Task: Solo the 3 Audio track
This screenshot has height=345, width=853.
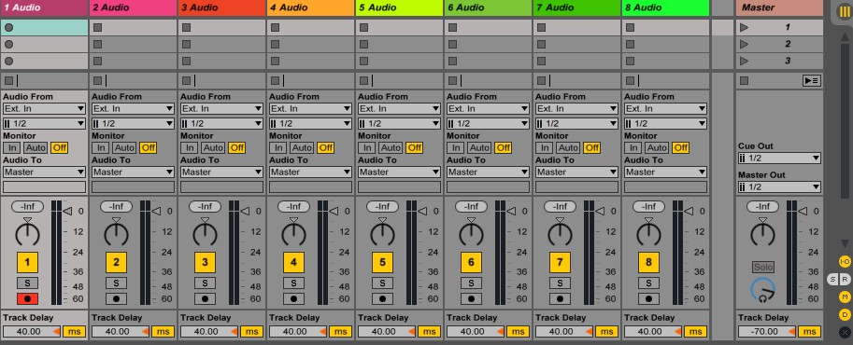Action: tap(205, 283)
